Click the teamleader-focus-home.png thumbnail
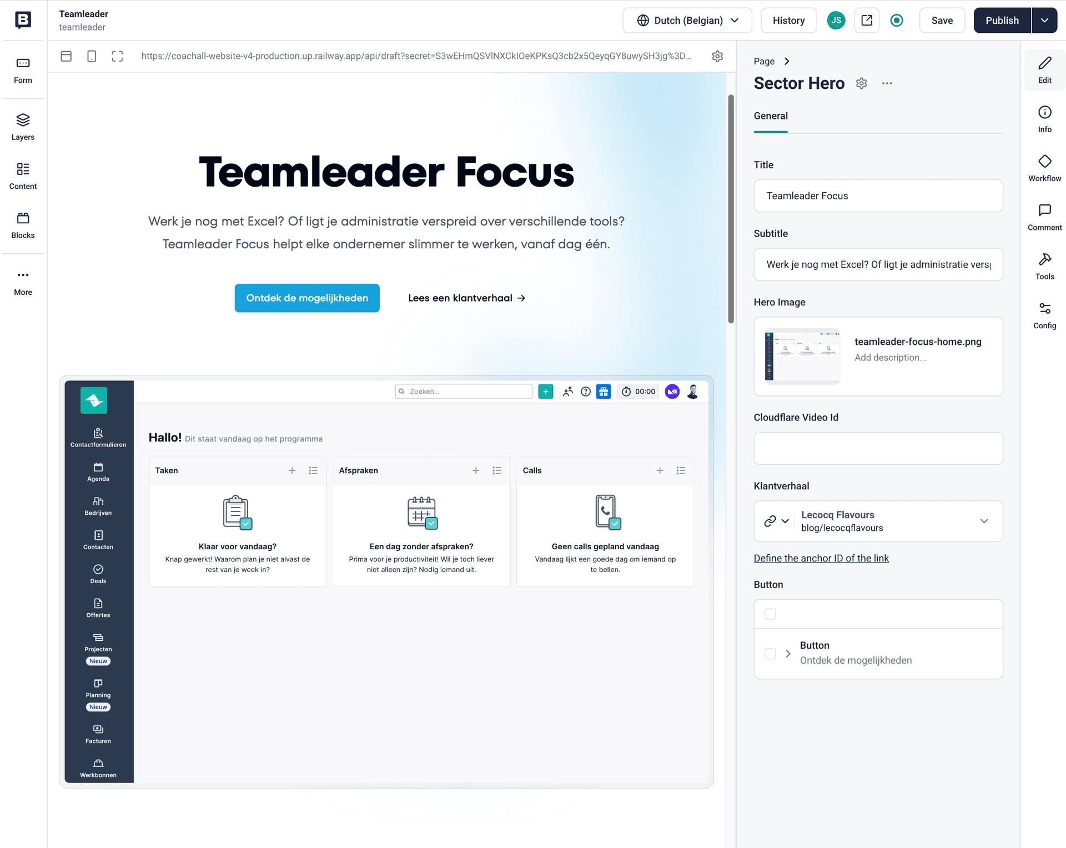Image resolution: width=1066 pixels, height=848 pixels. 802,356
